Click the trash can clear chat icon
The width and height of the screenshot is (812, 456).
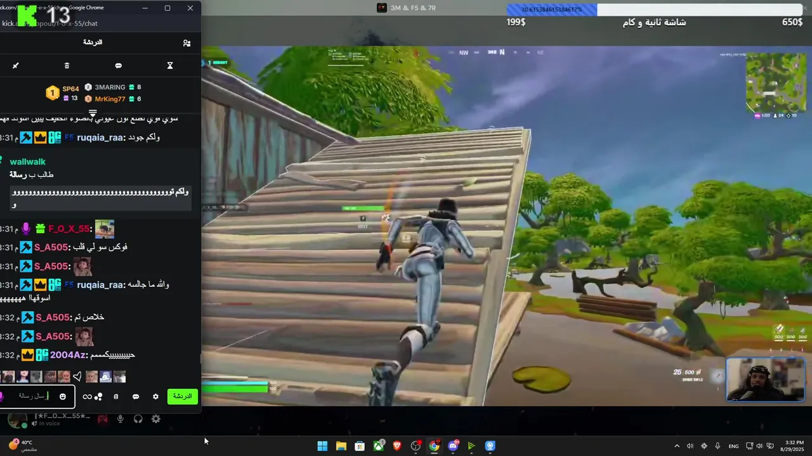coord(67,65)
